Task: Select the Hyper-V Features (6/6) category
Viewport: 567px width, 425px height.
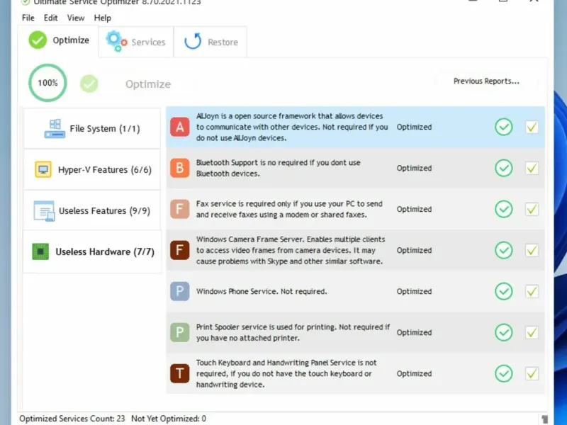Action: tap(92, 169)
